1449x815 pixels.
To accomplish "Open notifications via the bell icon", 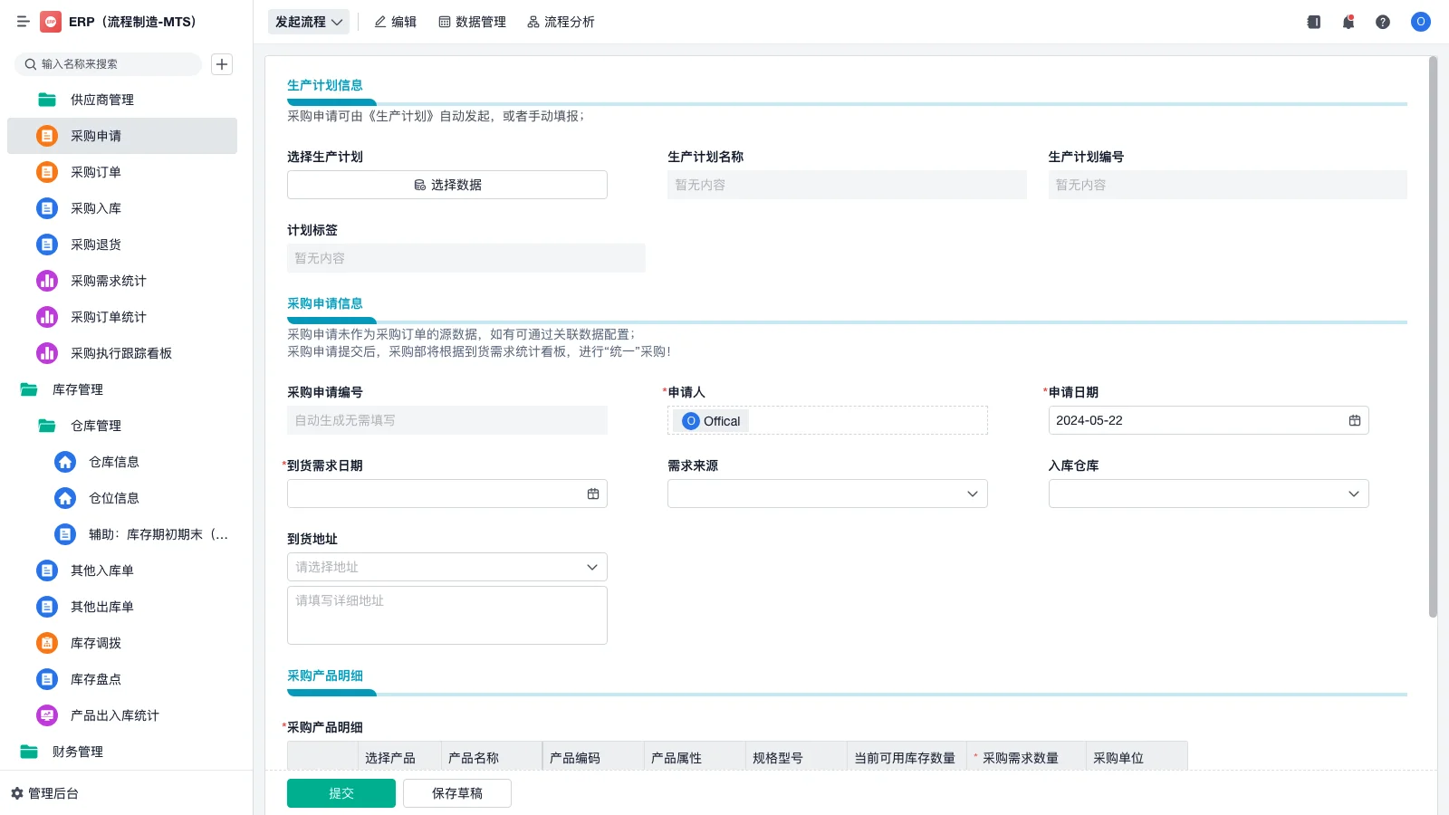I will click(x=1348, y=21).
